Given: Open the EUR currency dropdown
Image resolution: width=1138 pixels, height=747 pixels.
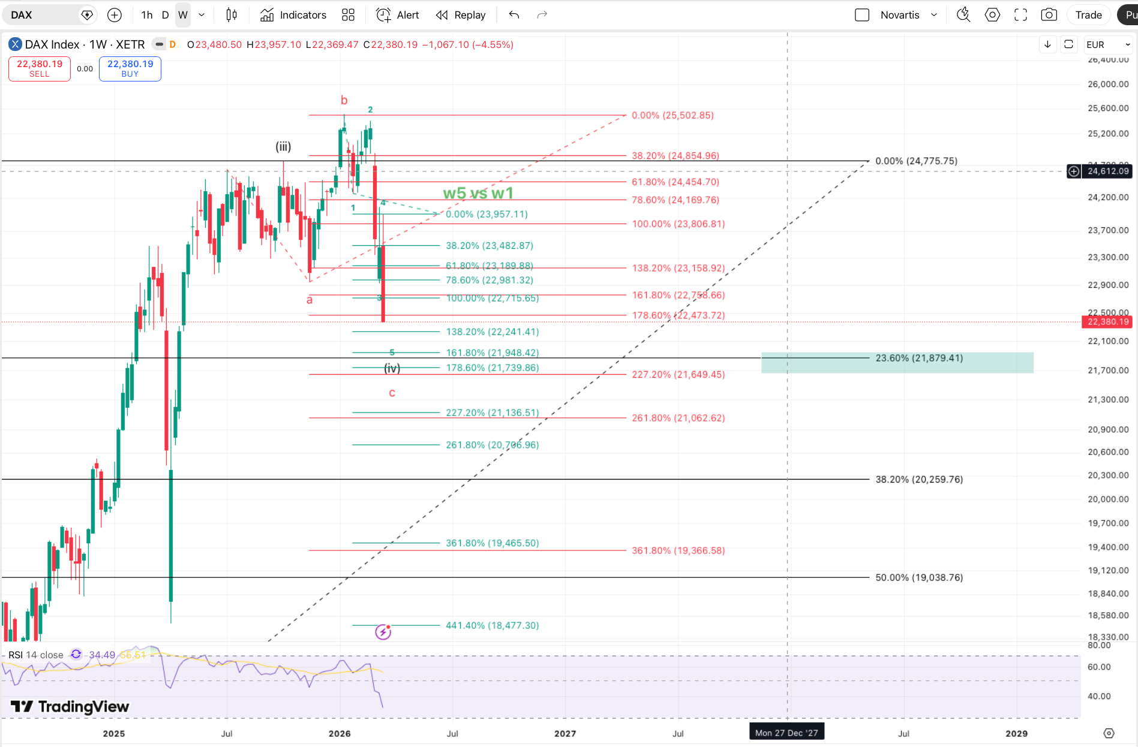Looking at the screenshot, I should (x=1107, y=44).
